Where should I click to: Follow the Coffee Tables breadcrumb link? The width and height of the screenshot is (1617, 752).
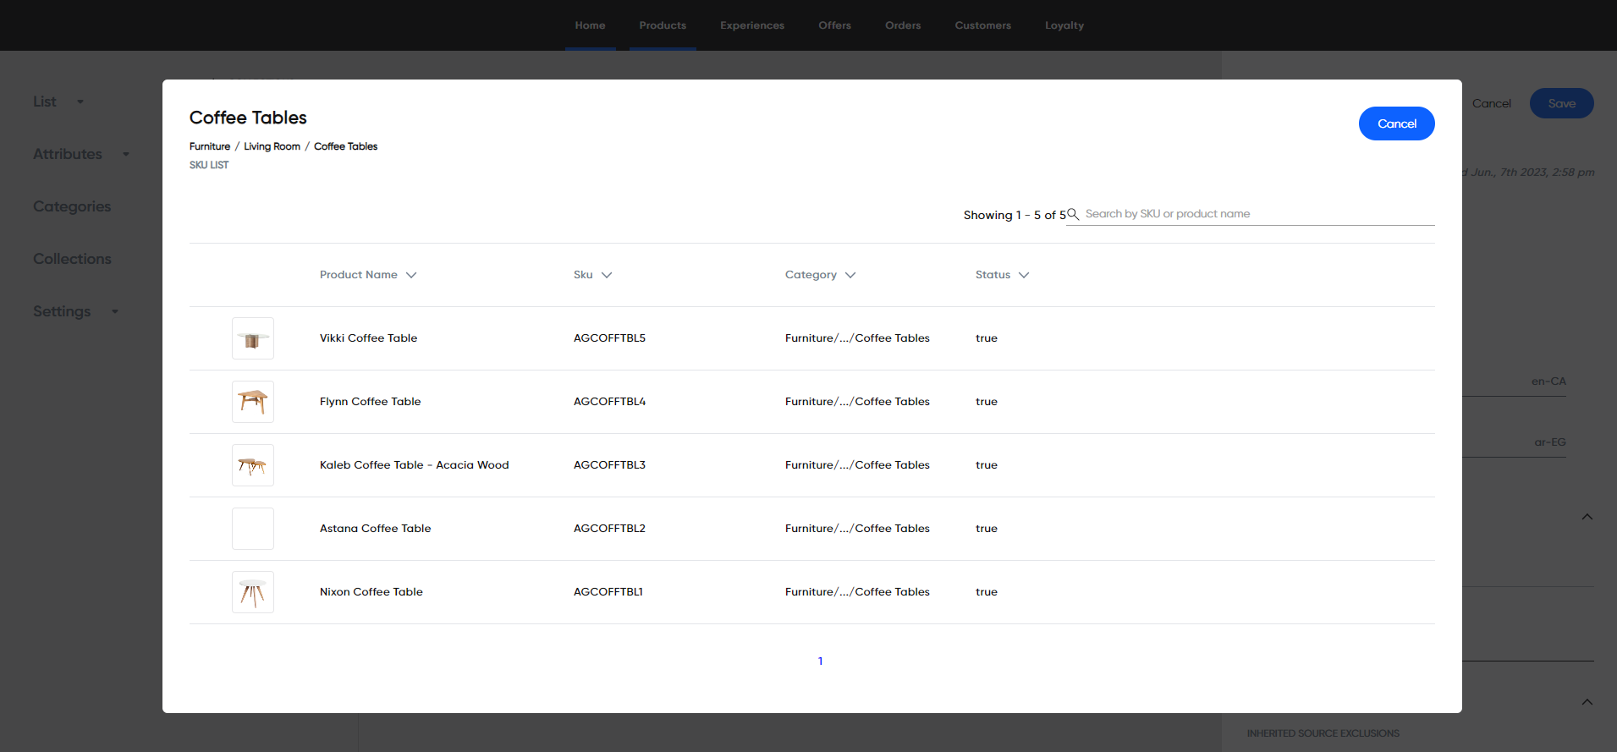click(345, 146)
